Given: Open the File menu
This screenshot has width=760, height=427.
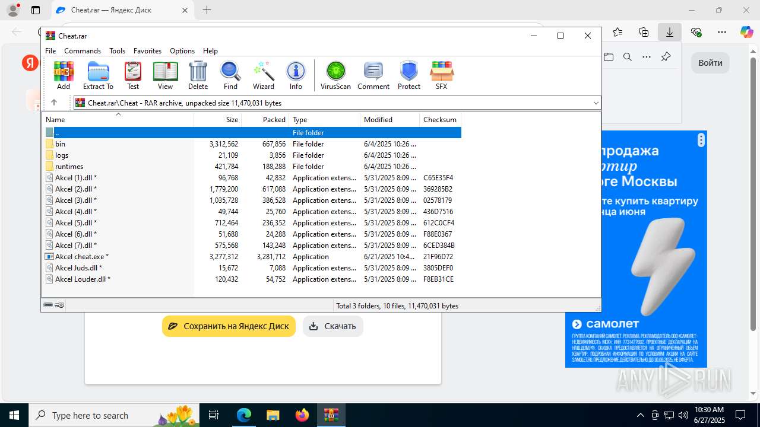Looking at the screenshot, I should (x=50, y=51).
